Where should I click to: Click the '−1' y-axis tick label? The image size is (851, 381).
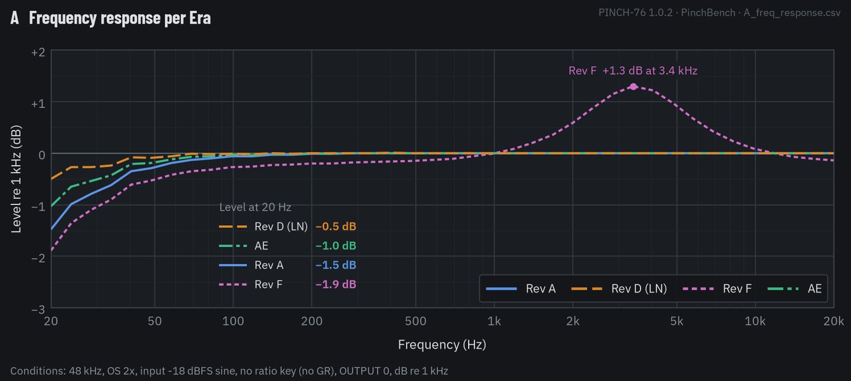(x=38, y=206)
